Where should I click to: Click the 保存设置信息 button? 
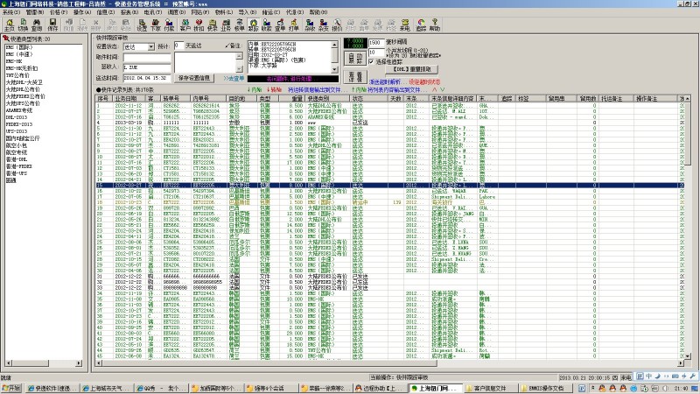193,78
